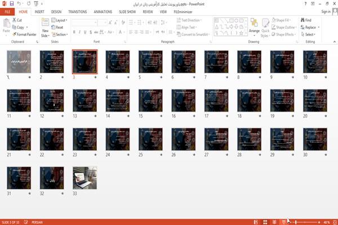Copy the selected slide
Image resolution: width=338 pixels, height=225 pixels.
[x=19, y=28]
